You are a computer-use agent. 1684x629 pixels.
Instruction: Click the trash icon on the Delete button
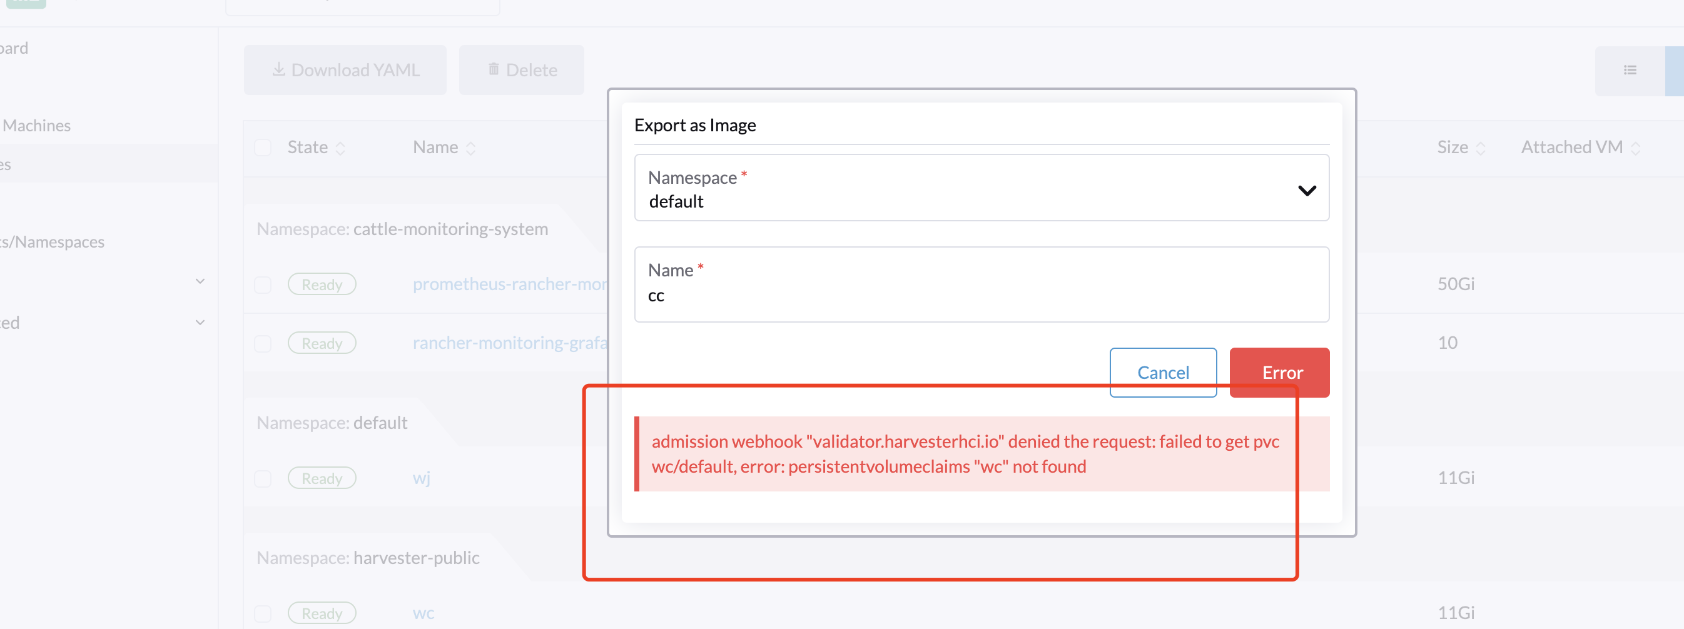(x=493, y=69)
